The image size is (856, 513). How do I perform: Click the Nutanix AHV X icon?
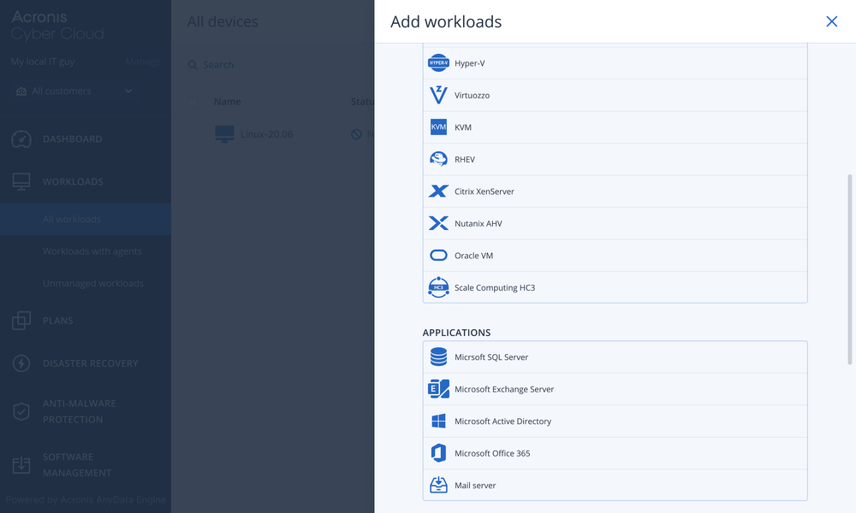[x=438, y=223]
